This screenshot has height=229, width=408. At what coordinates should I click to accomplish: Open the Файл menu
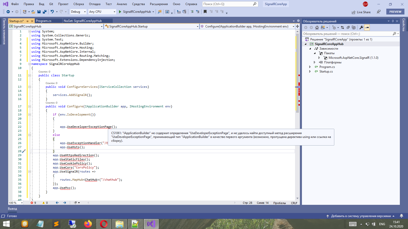pyautogui.click(x=15, y=4)
